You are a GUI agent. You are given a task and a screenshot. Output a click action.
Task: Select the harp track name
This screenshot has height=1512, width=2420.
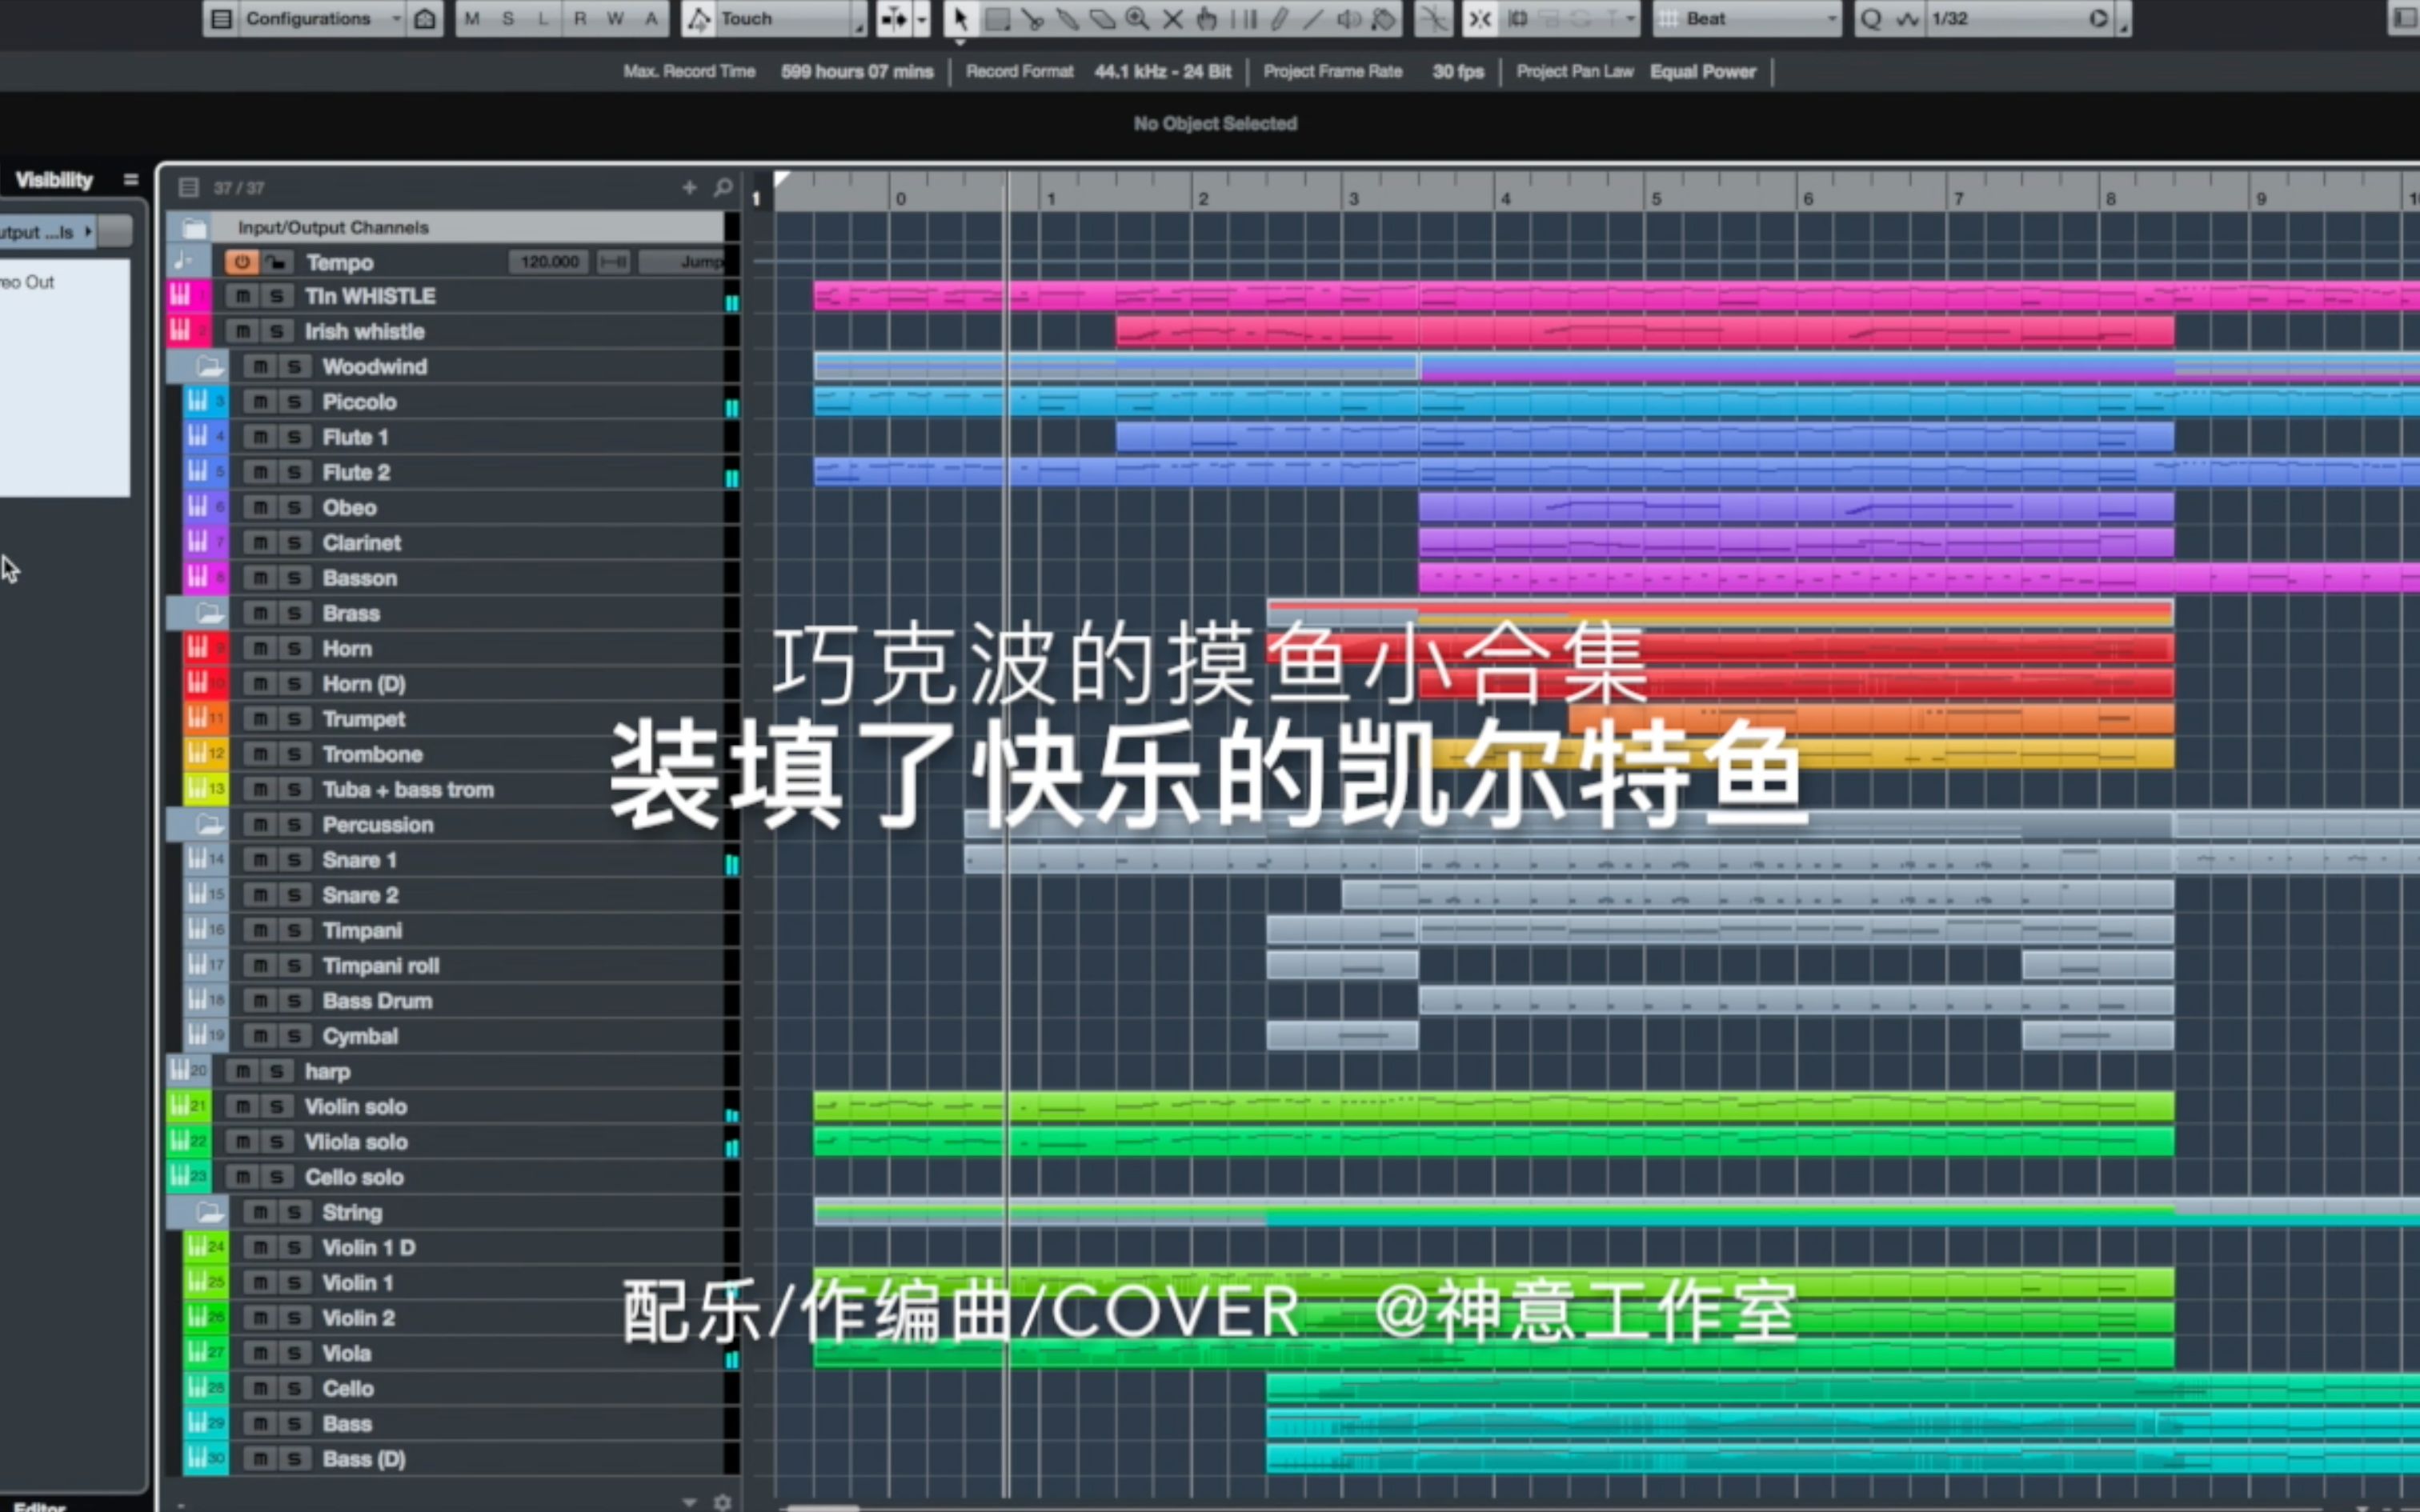pyautogui.click(x=327, y=1071)
